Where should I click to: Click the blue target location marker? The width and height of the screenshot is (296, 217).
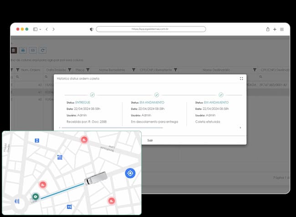point(130,173)
